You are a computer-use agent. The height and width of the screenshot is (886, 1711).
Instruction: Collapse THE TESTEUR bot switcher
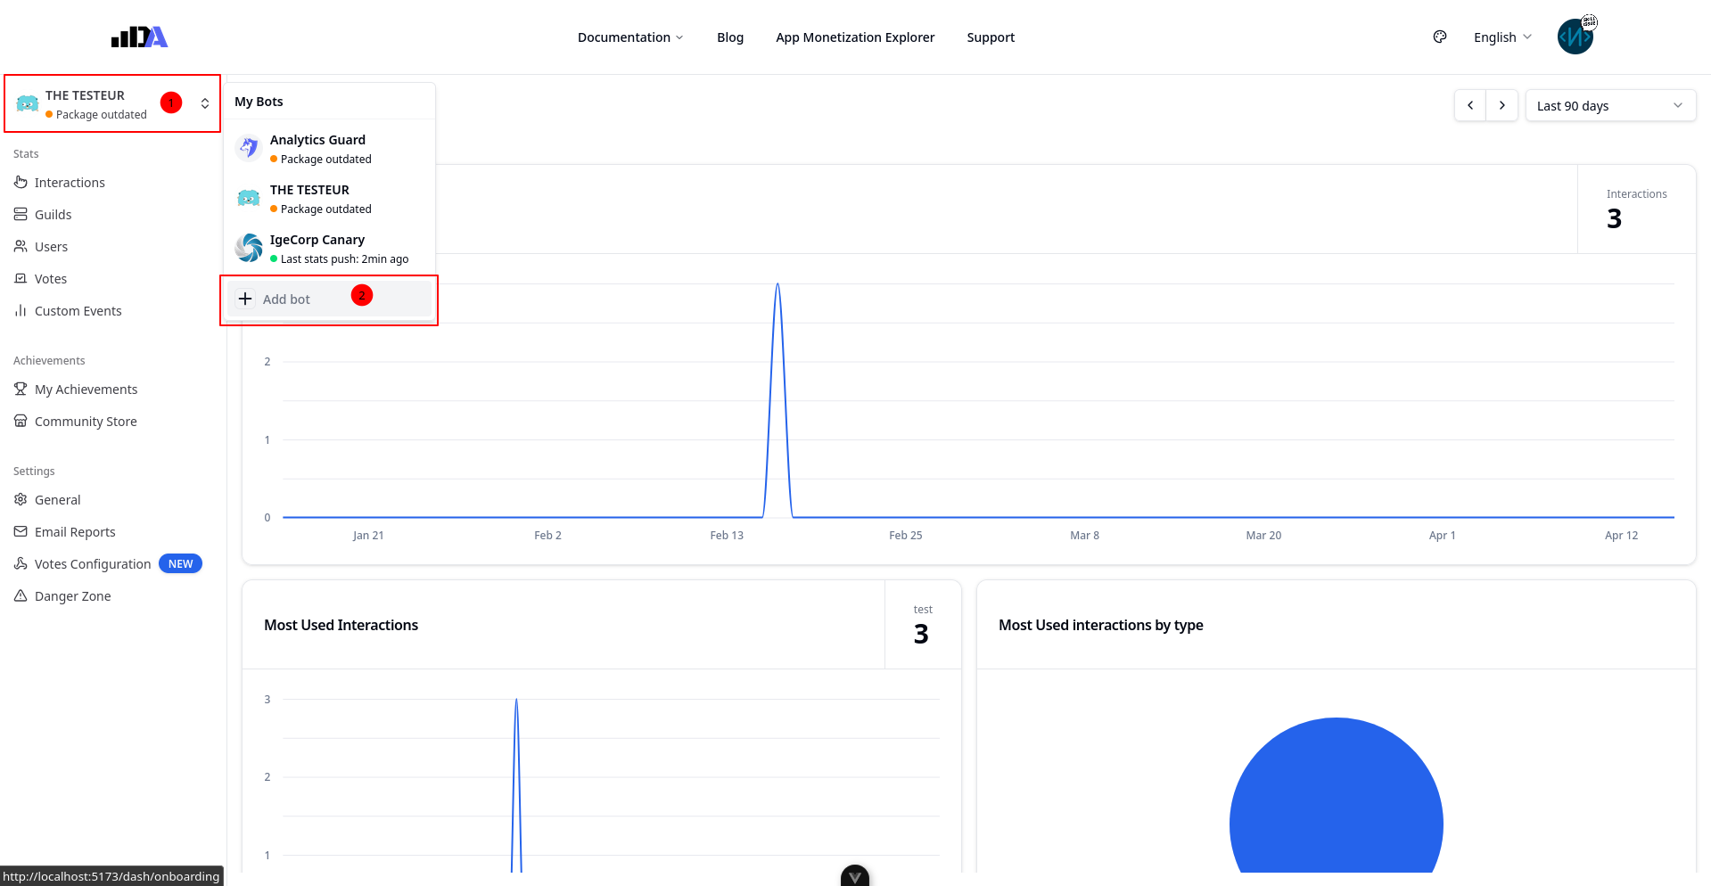(x=204, y=103)
